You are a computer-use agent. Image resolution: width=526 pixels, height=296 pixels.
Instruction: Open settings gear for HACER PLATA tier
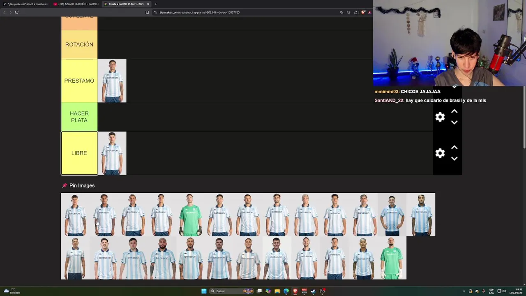tap(440, 117)
